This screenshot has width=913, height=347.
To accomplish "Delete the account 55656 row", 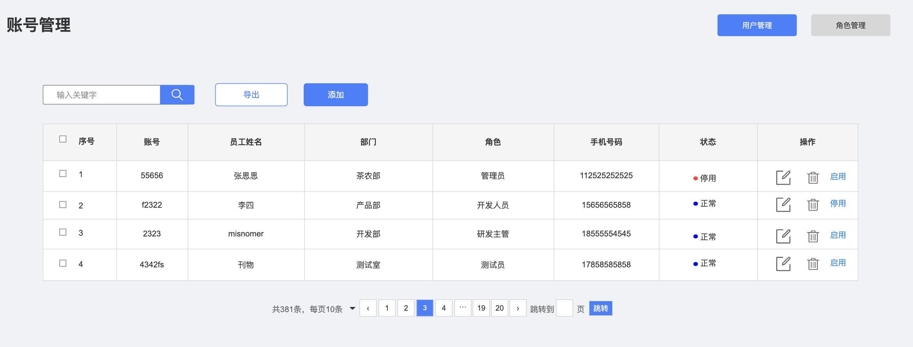I will (813, 178).
